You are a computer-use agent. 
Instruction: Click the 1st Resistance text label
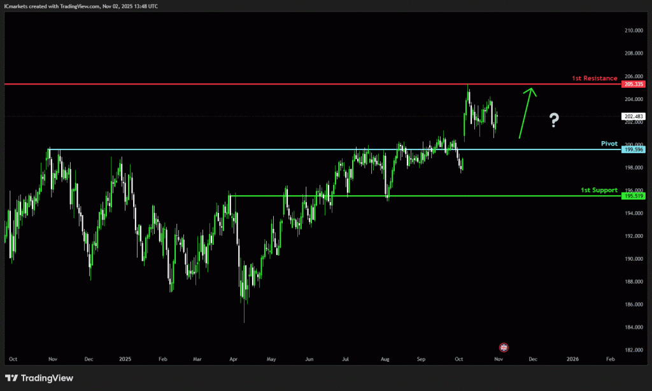tap(594, 78)
